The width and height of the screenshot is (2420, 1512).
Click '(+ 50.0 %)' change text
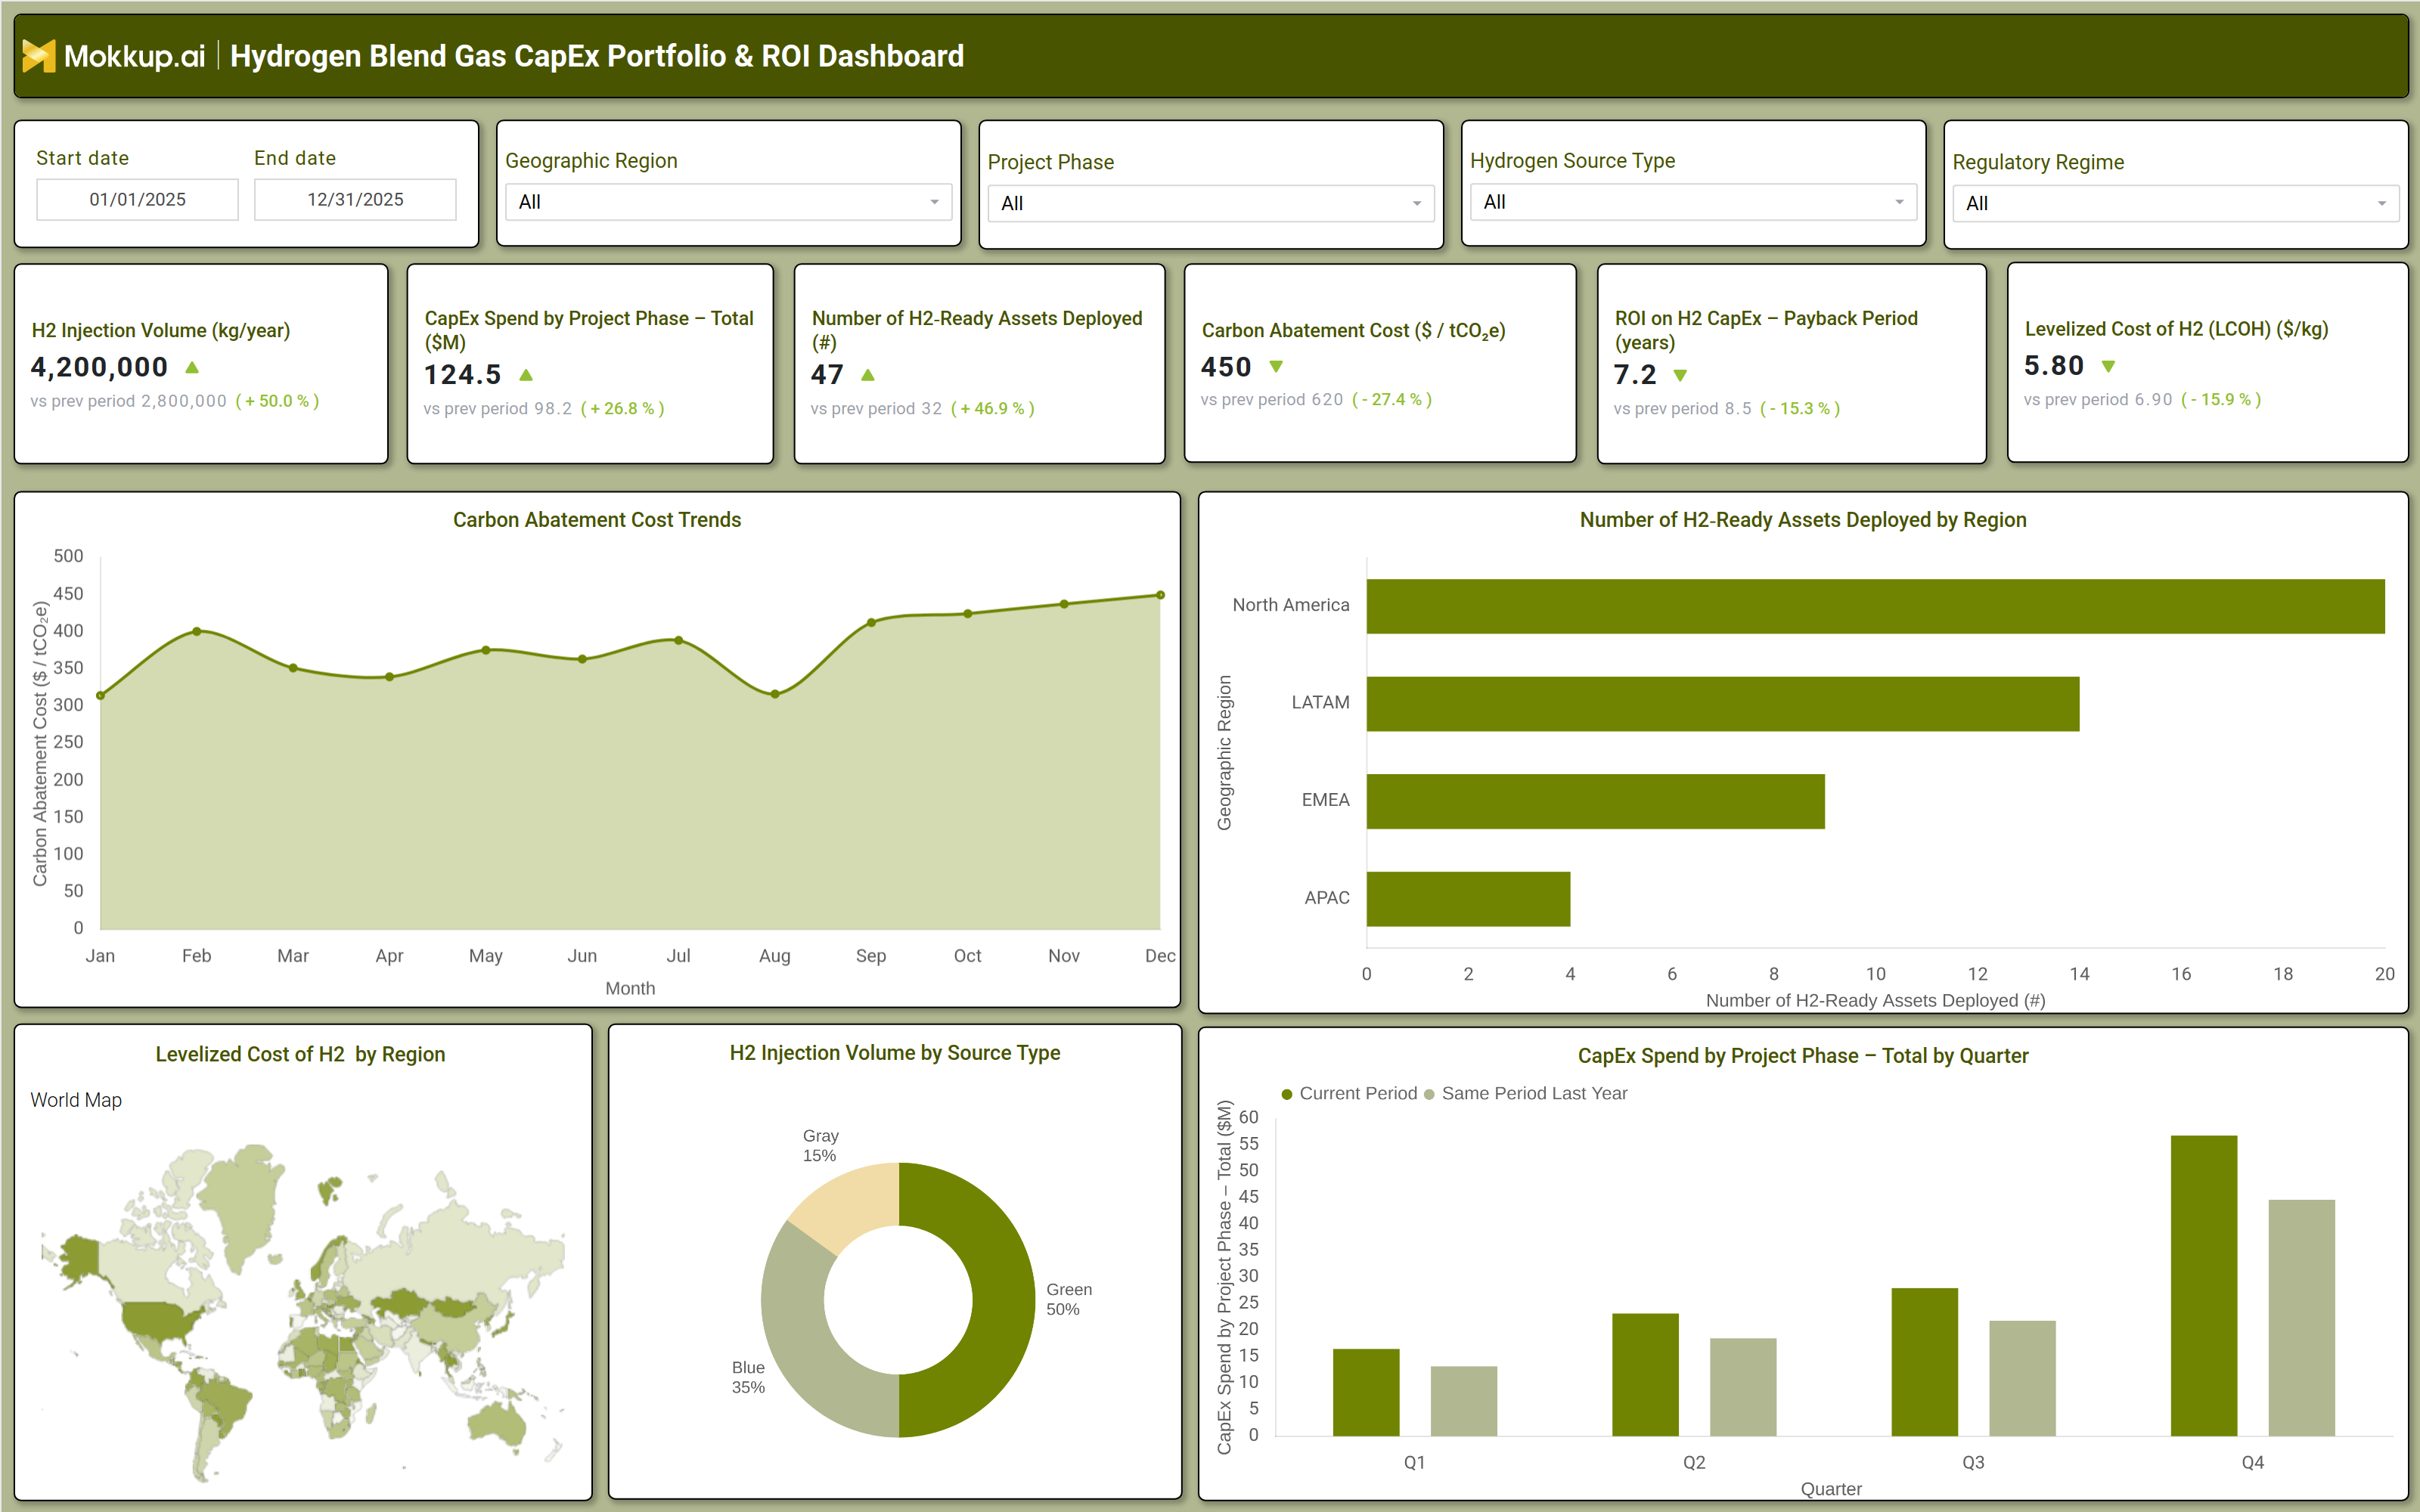point(277,401)
